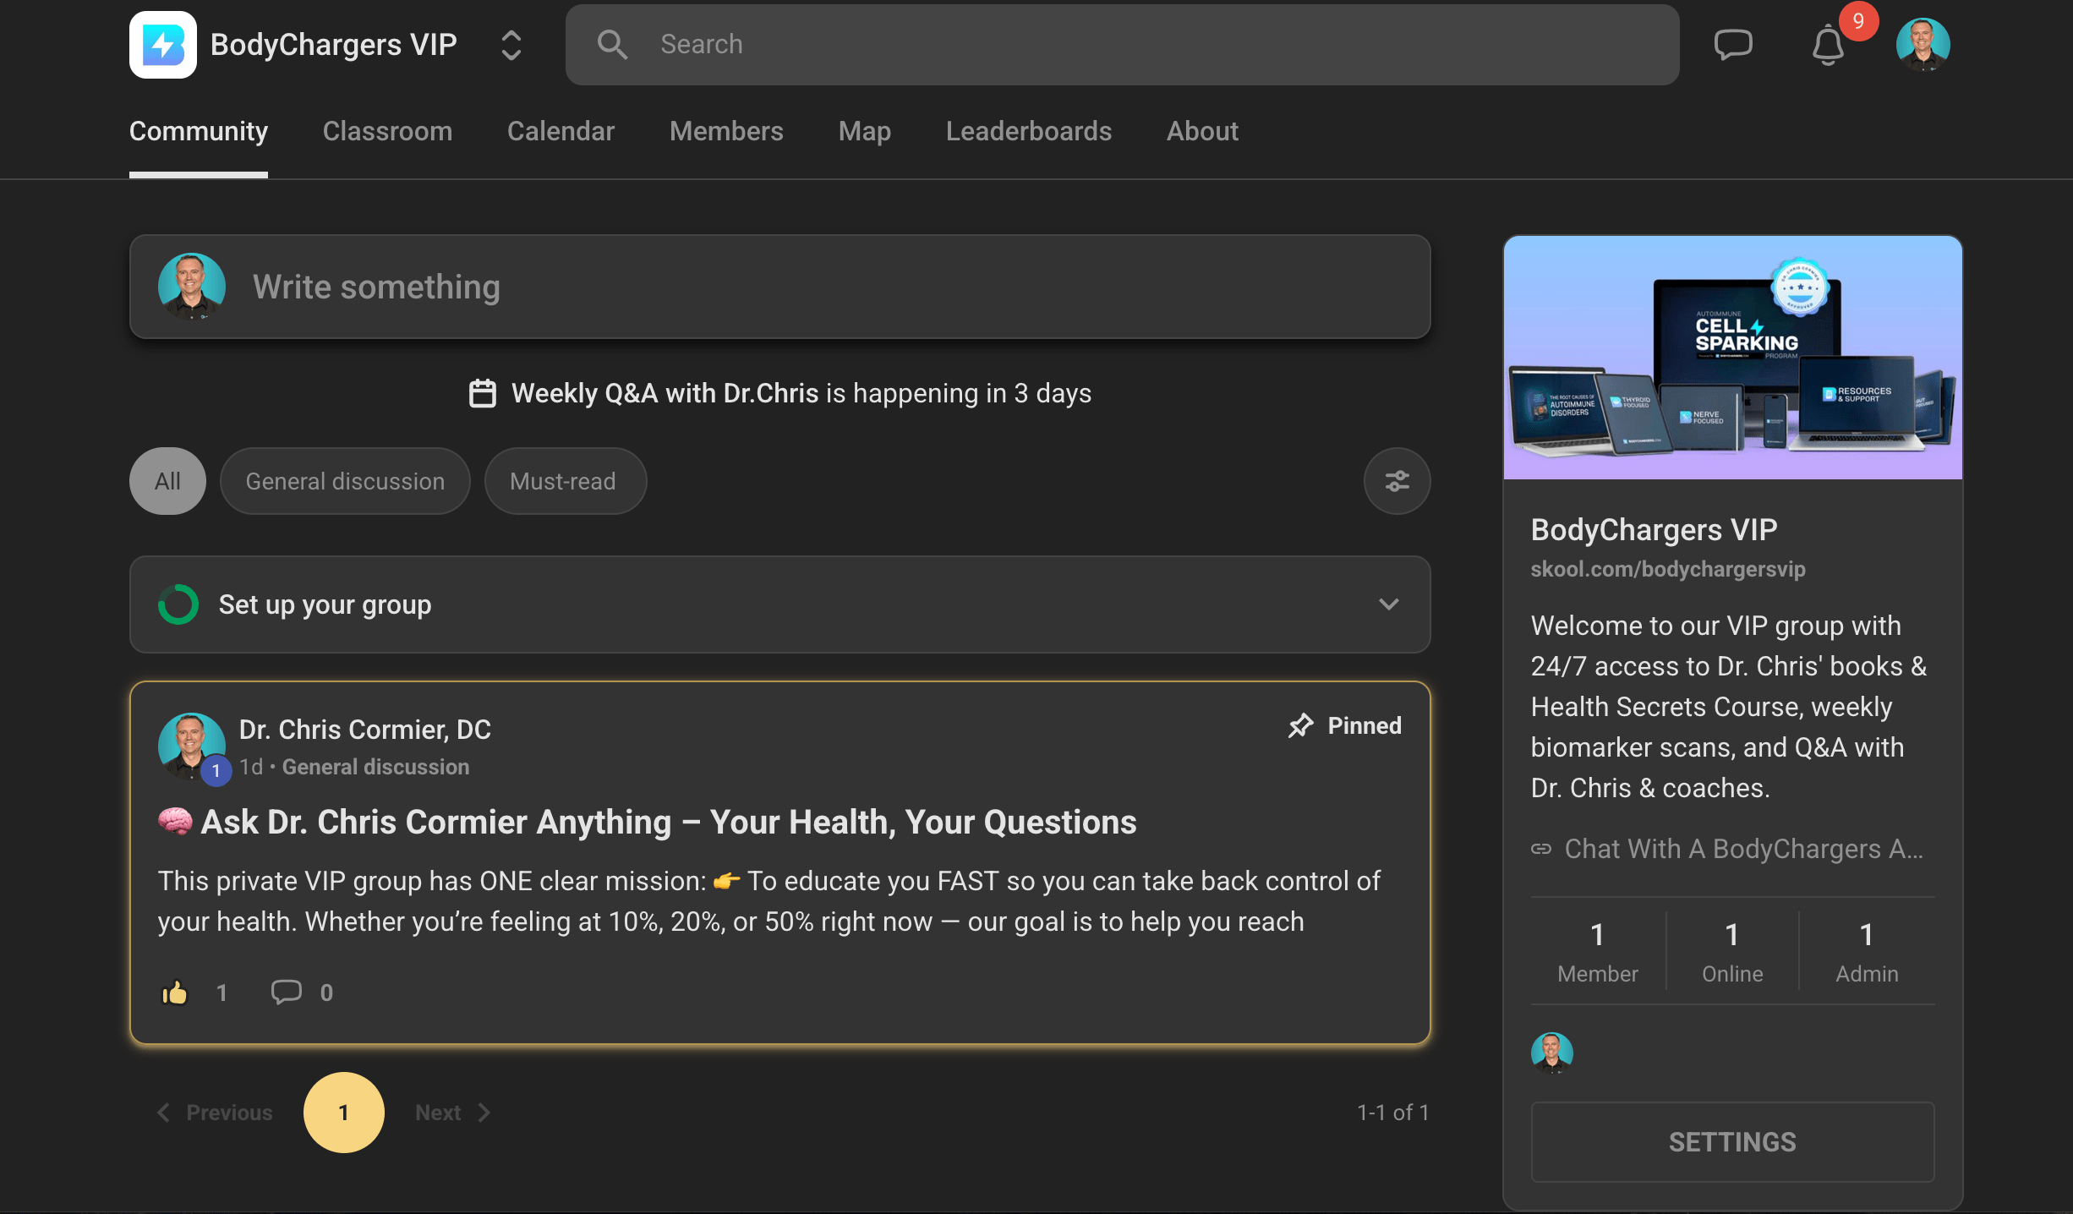Viewport: 2073px width, 1214px height.
Task: Open the Calendar tab
Action: (561, 131)
